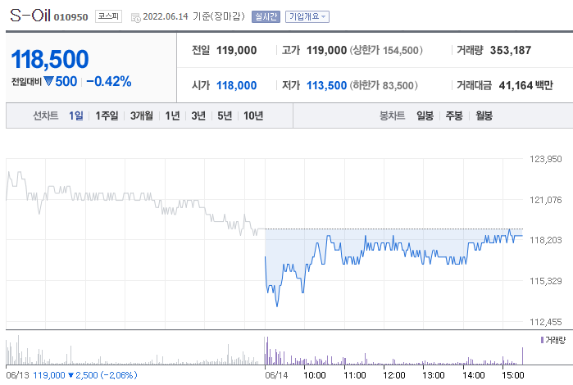Select the 1일 line chart tab
573x385 pixels.
click(76, 115)
